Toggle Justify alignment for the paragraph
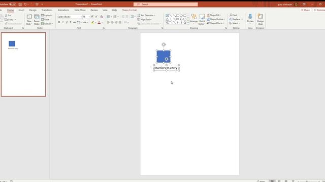The width and height of the screenshot is (325, 182). click(120, 22)
